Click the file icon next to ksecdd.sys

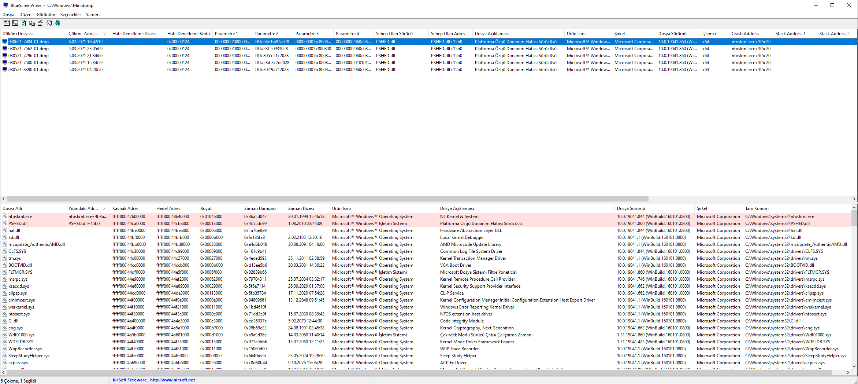[5, 286]
